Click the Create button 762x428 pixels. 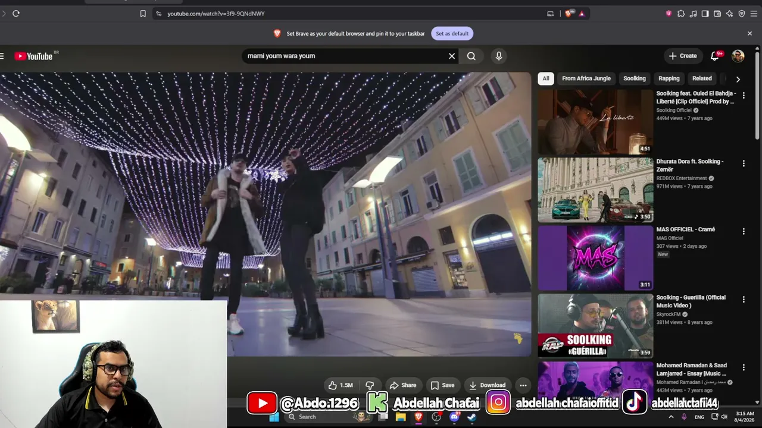(682, 56)
